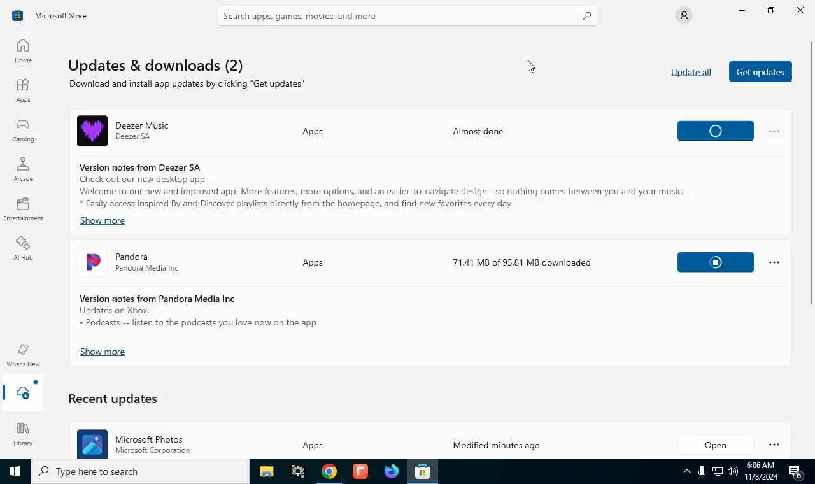Click the 'Recent updates' heading
The image size is (815, 484).
coord(113,399)
